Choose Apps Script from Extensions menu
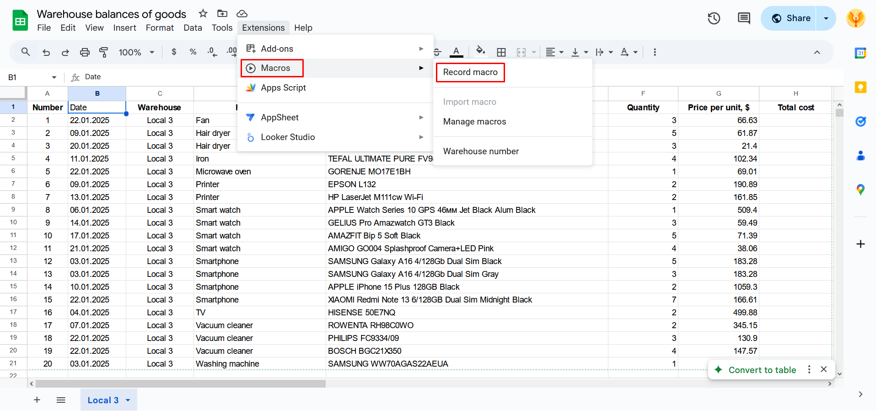The image size is (876, 411). pos(335,87)
